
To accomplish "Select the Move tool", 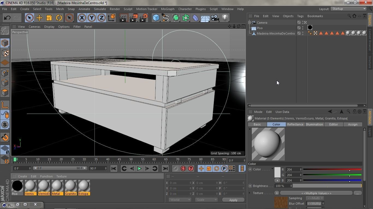I will 39,18.
